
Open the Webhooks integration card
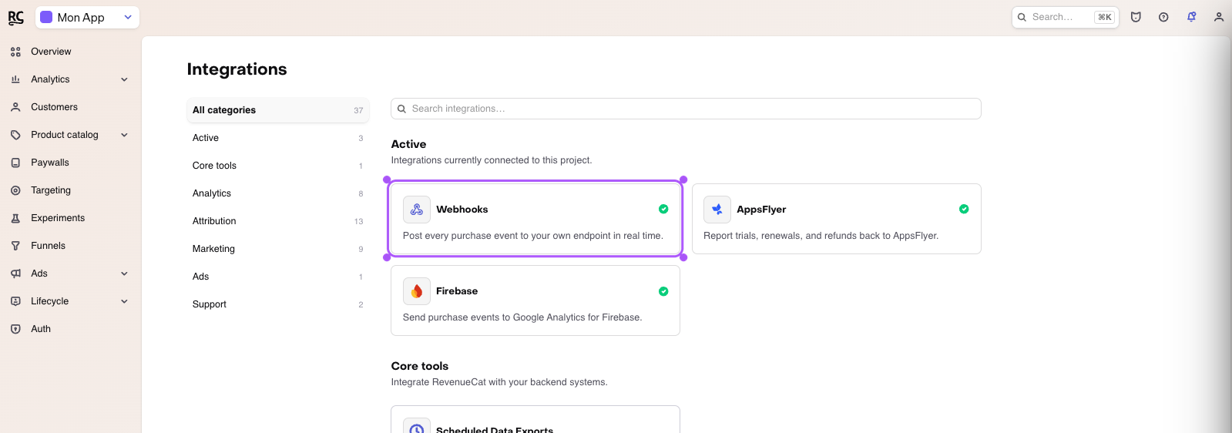[535, 219]
